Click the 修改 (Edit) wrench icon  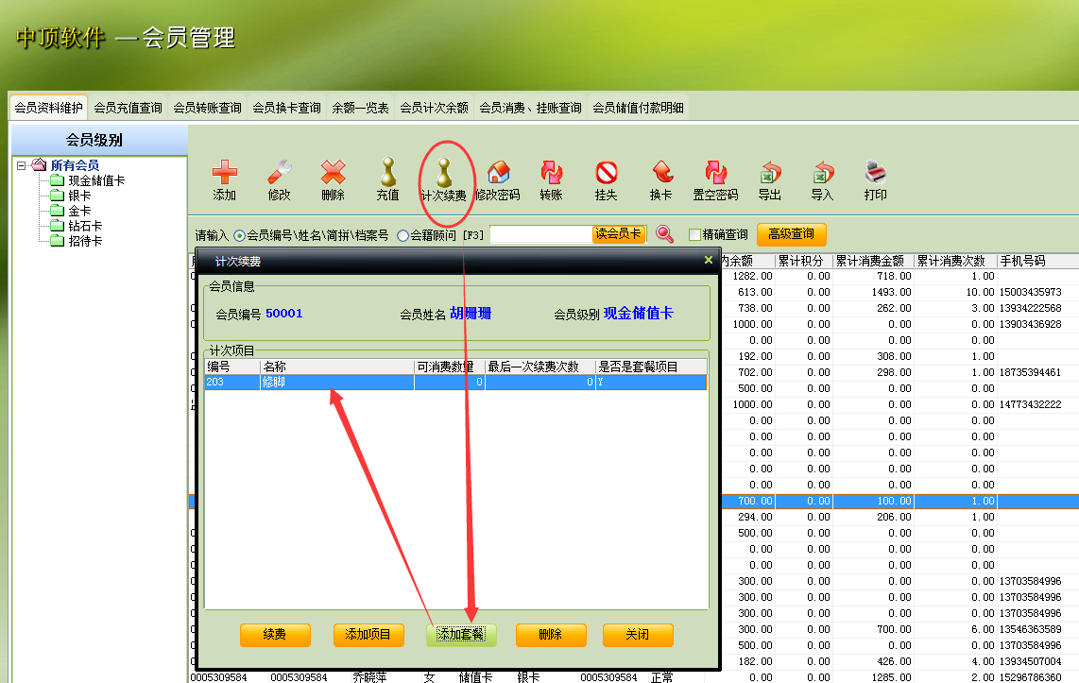coord(279,179)
